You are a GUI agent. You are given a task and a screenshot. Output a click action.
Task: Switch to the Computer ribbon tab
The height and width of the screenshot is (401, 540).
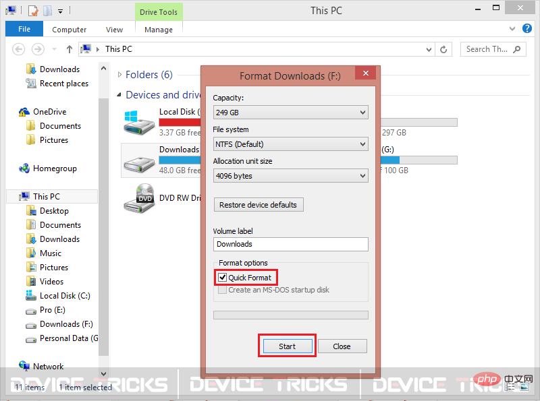pos(70,30)
